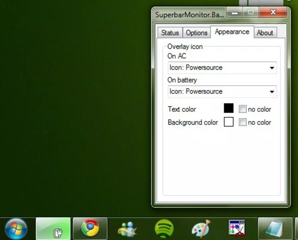Viewport: 298px width, 240px height.
Task: Open the About tab
Action: (265, 33)
